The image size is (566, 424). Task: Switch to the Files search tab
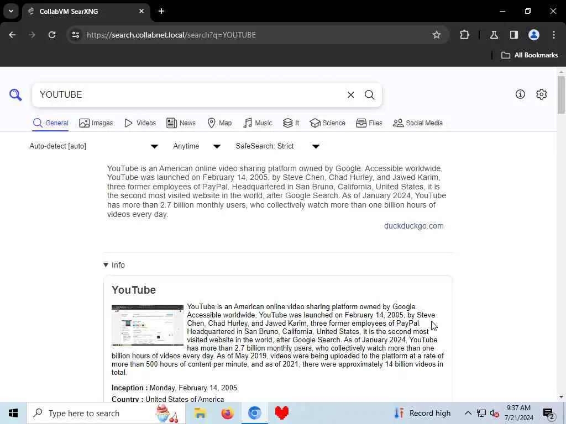pos(369,123)
